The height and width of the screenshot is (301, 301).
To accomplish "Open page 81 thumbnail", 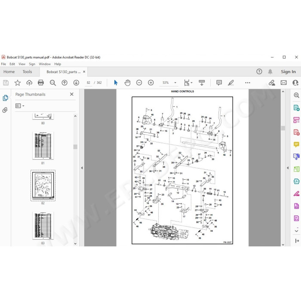I will click(43, 145).
